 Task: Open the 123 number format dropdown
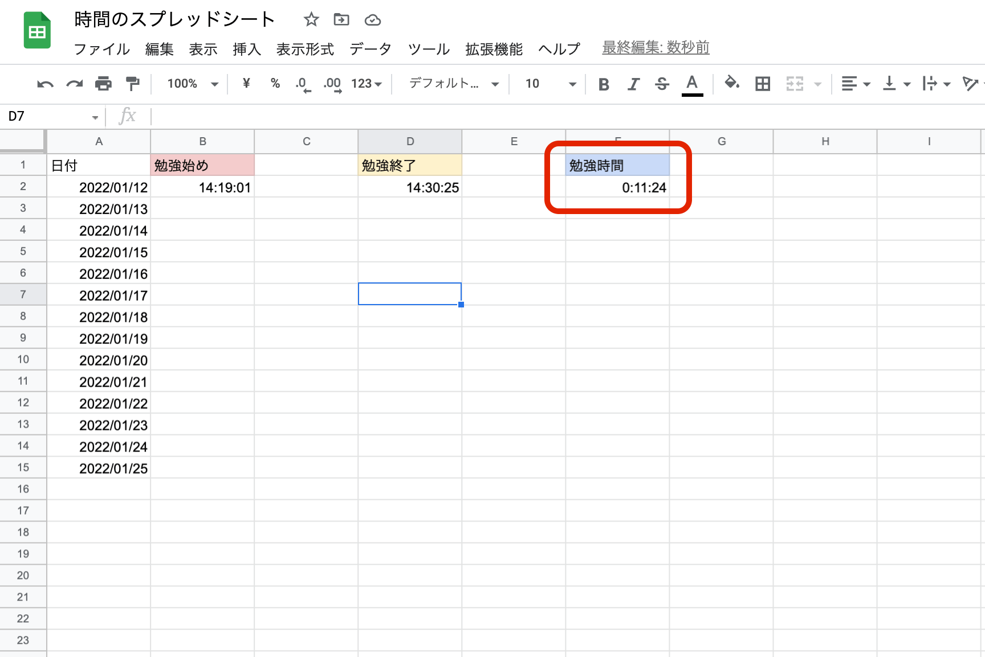pyautogui.click(x=366, y=84)
